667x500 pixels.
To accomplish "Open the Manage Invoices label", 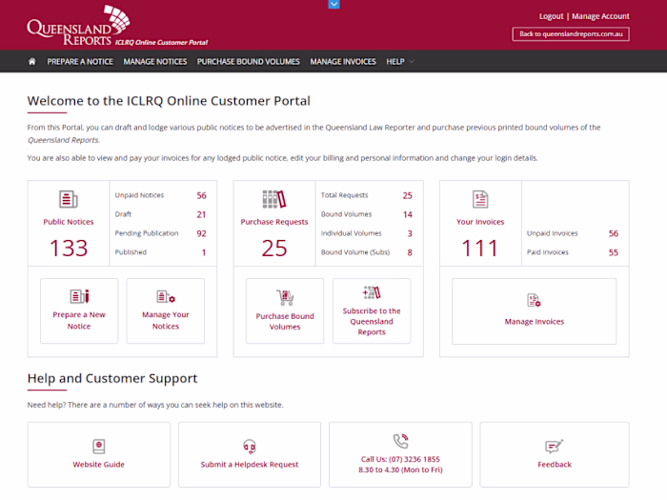I will coord(535,322).
